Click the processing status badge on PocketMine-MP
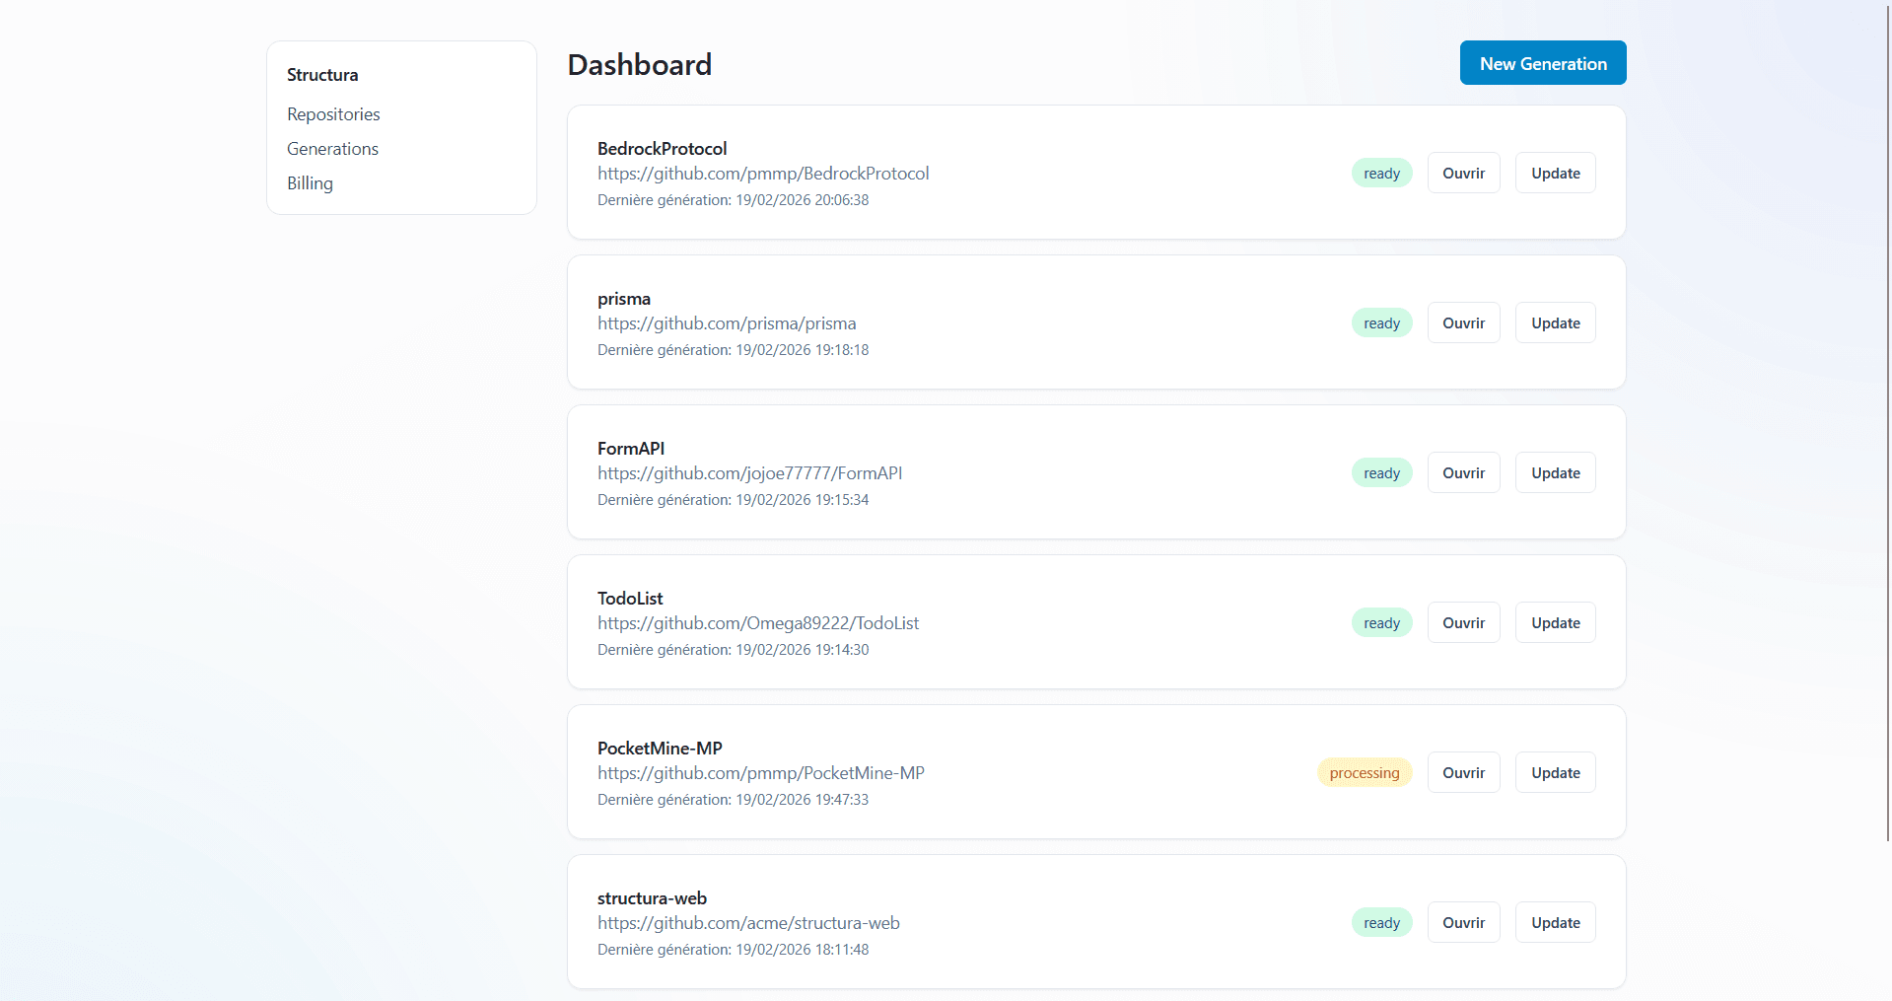The height and width of the screenshot is (1001, 1892). (x=1365, y=772)
